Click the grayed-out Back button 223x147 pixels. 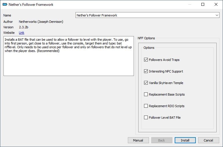162,140
